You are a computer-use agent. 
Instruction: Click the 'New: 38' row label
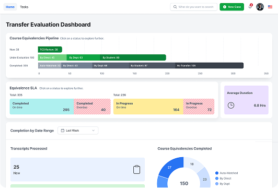[x=14, y=50]
